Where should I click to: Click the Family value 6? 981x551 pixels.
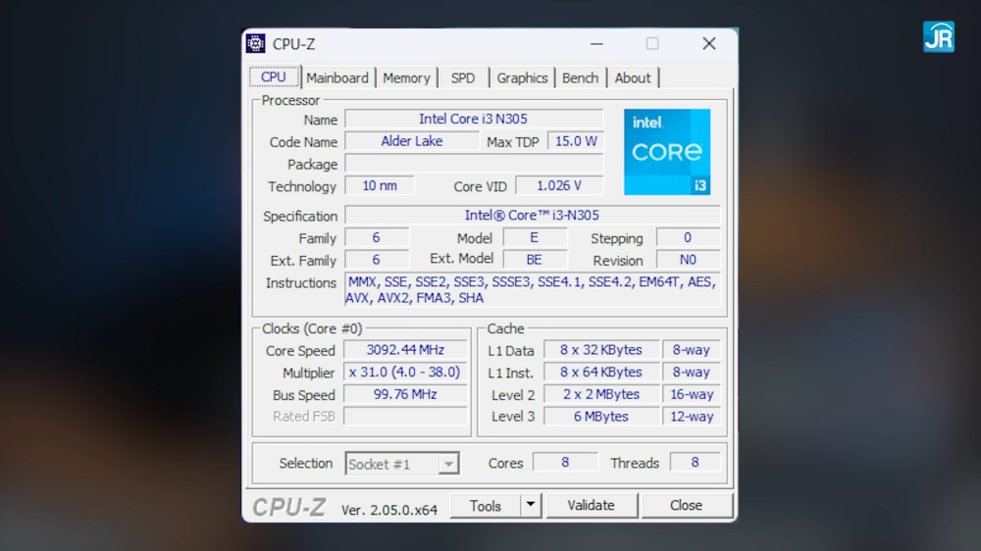(377, 237)
